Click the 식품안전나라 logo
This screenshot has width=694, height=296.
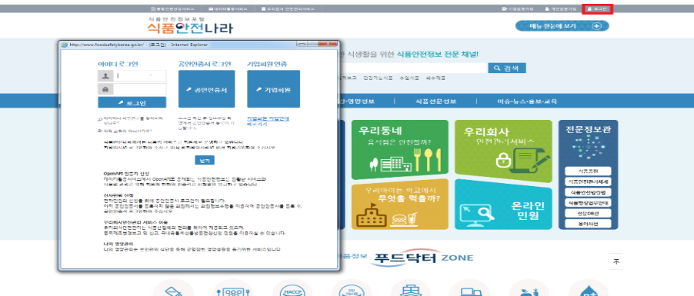[190, 28]
